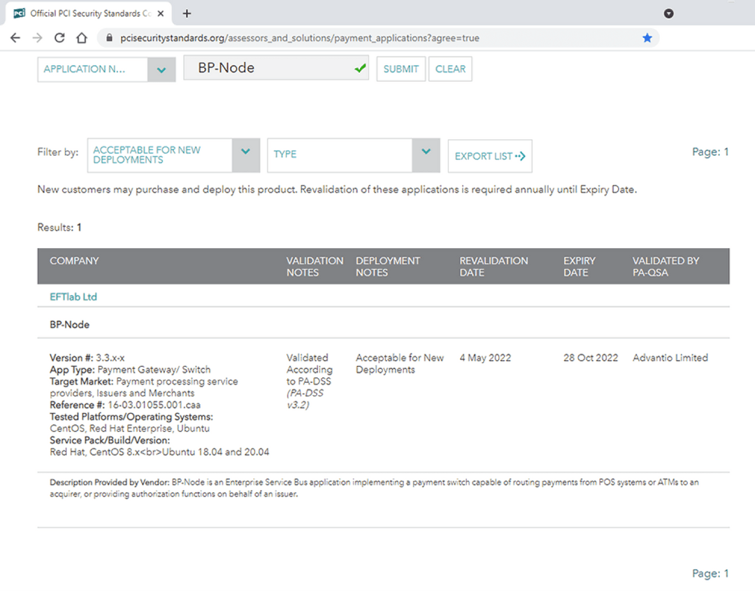Click the Description Provided by Vendor paragraph
The image size is (755, 592).
pos(374,488)
